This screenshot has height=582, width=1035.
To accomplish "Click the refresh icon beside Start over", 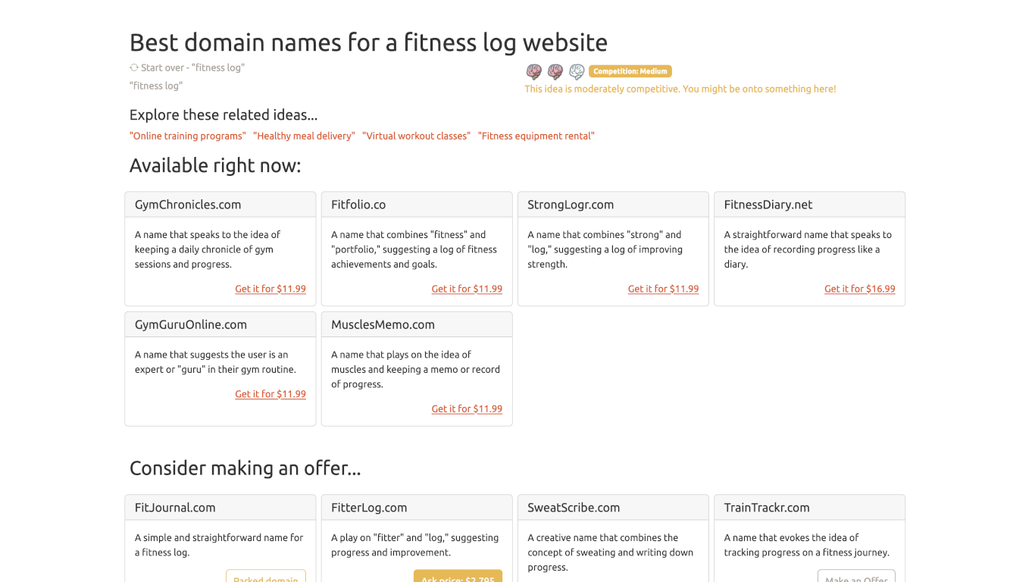I will pyautogui.click(x=134, y=67).
